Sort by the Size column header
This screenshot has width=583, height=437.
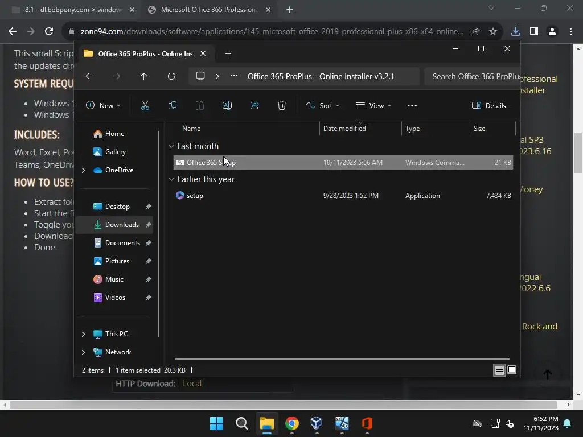492,129
